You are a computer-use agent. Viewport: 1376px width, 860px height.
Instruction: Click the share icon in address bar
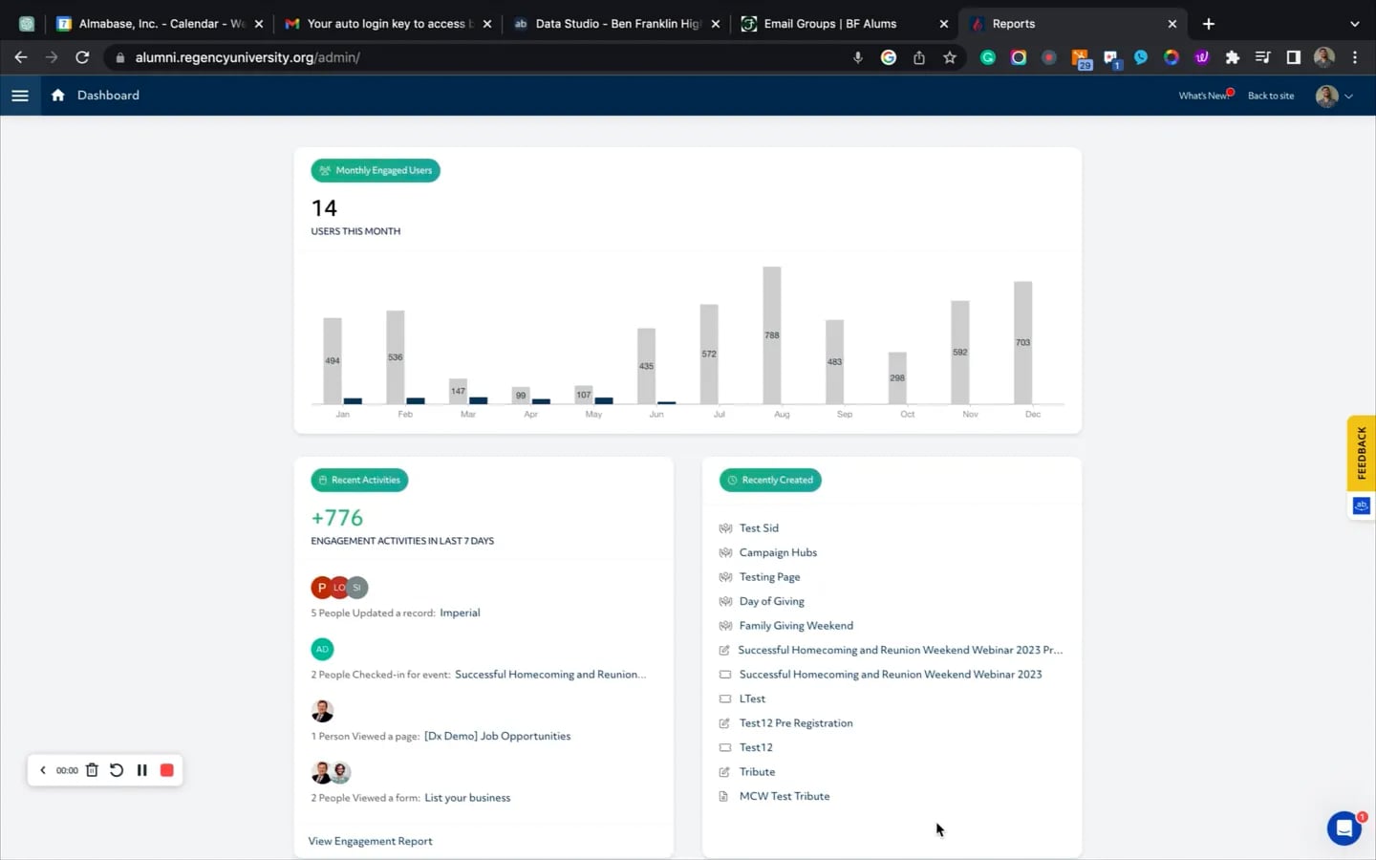click(919, 57)
